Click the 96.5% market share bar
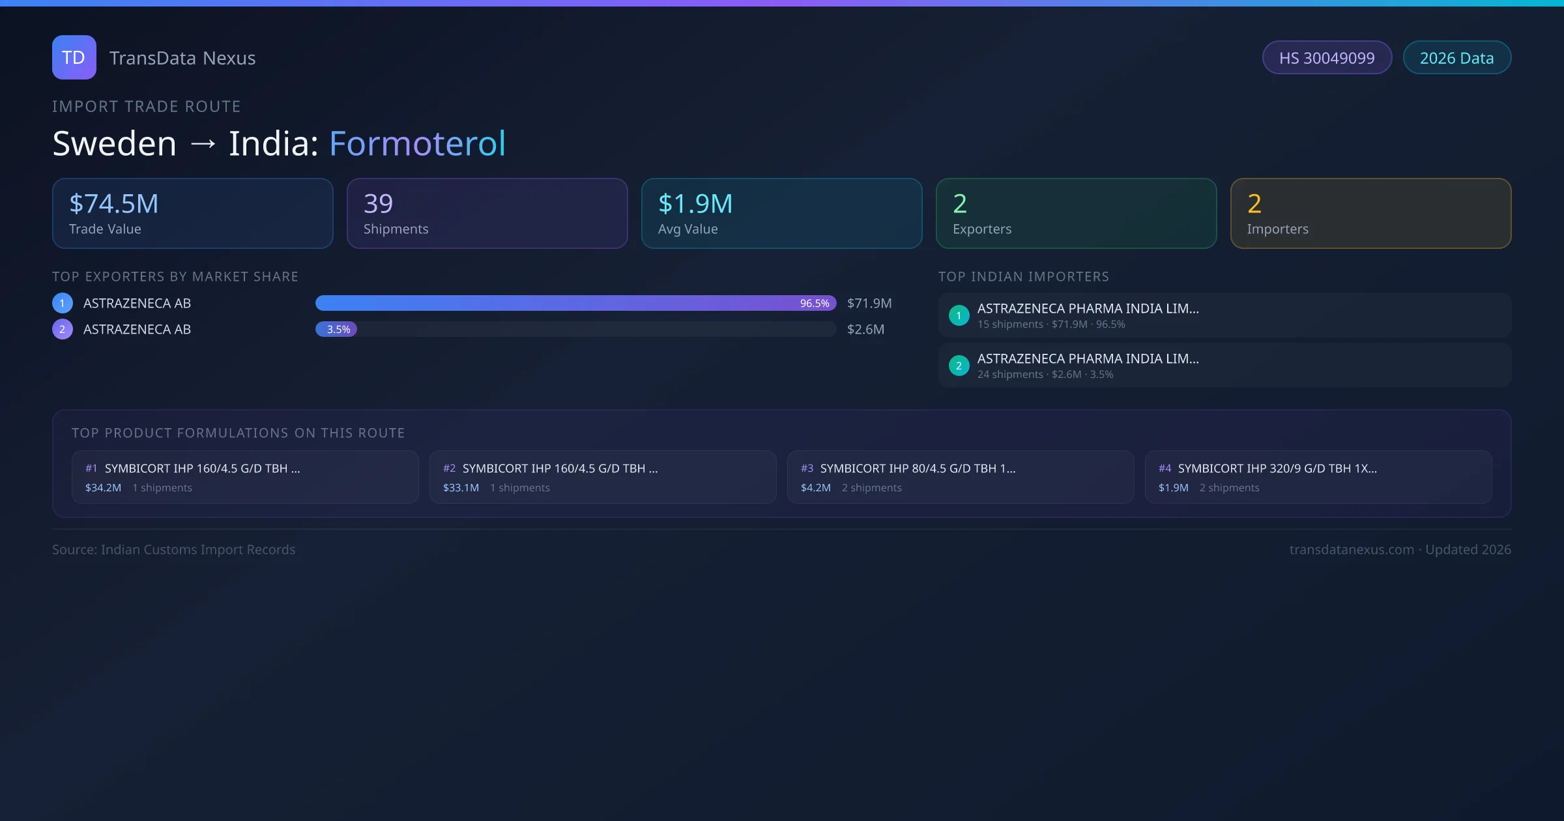 575,303
